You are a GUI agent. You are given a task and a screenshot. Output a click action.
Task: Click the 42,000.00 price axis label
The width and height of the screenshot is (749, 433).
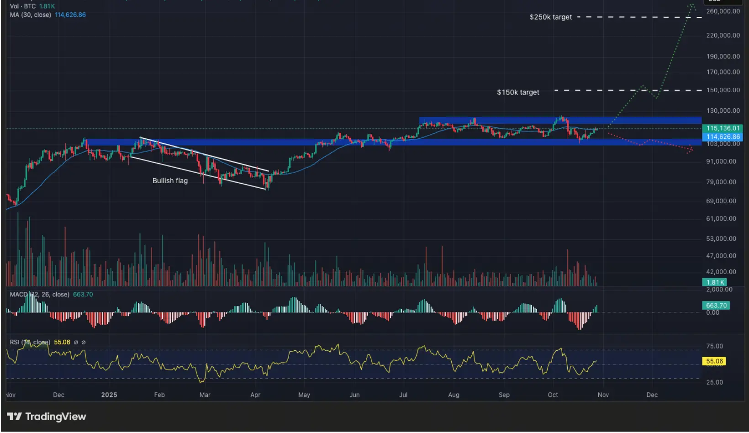coord(721,272)
